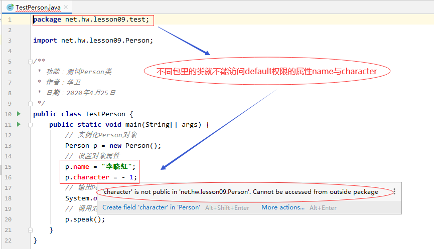Click the comment '// 实例化Person对象'
The image size is (434, 249).
point(101,135)
